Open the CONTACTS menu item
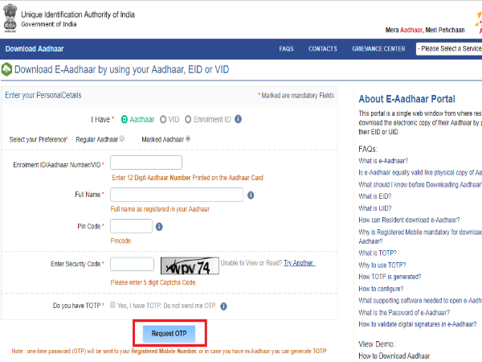Screen dimensions: 482x362 point(322,49)
